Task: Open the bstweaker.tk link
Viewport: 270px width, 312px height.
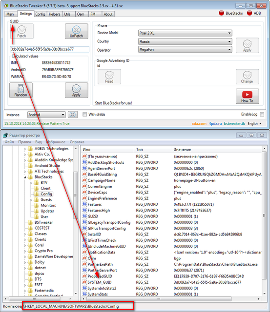Action: pos(234,123)
